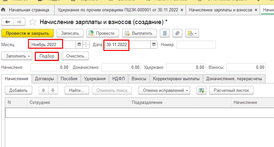
Task: Click the Выплатить button
Action: (x=139, y=33)
